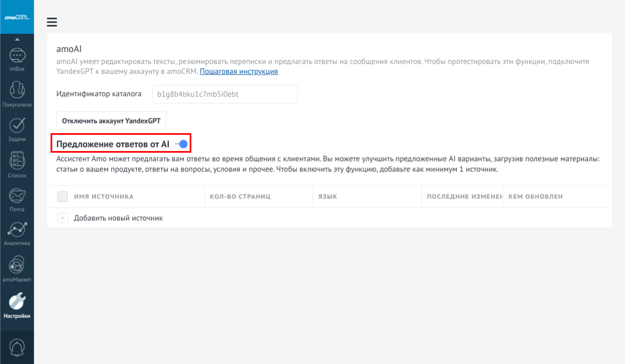Open the notifications bell
Image resolution: width=625 pixels, height=364 pixels.
click(x=17, y=347)
